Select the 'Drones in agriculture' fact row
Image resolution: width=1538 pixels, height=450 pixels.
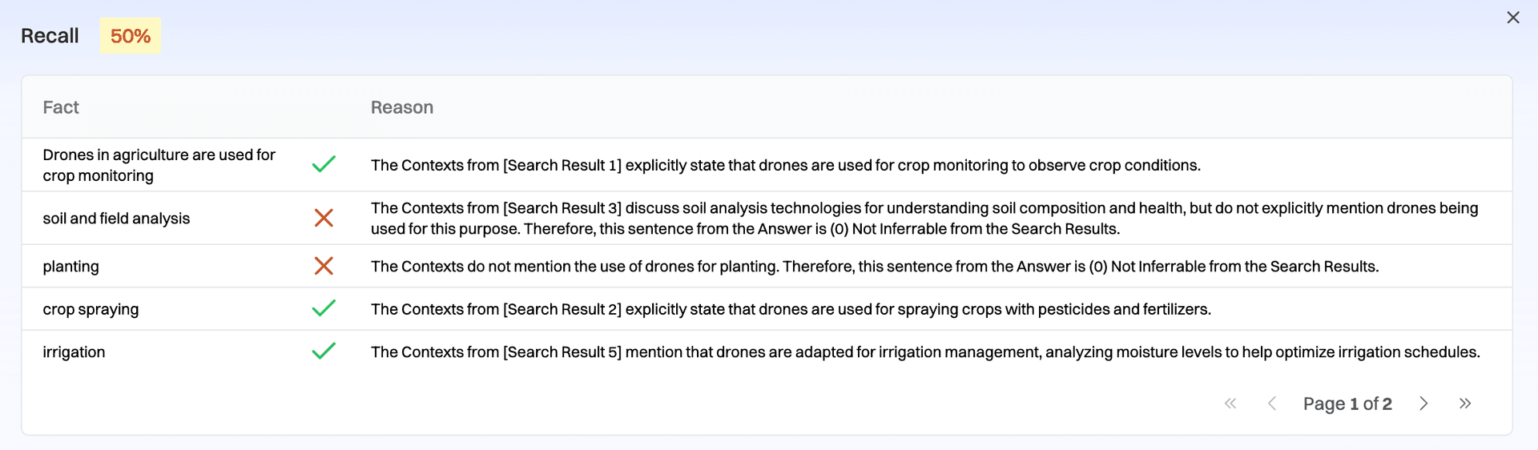pyautogui.click(x=159, y=165)
